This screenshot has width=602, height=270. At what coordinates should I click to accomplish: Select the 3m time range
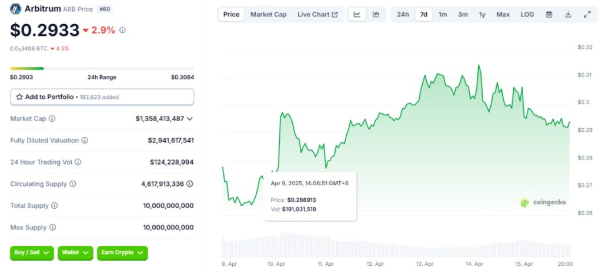click(463, 15)
